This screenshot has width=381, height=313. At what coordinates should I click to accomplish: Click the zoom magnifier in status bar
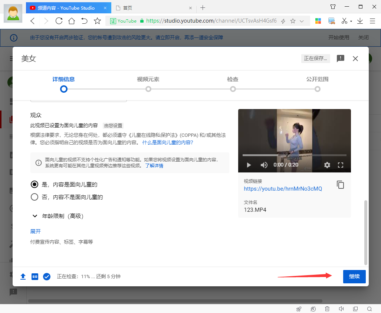[x=369, y=309]
